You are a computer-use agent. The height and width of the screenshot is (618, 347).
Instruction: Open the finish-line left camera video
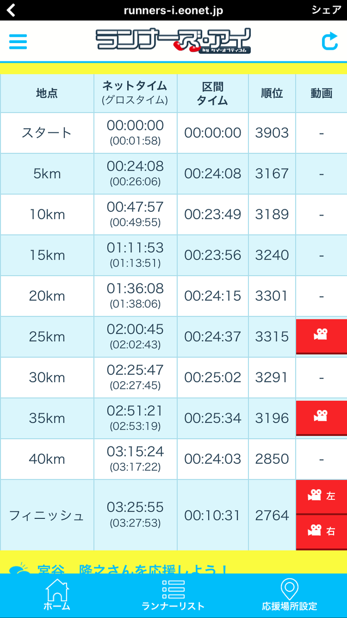321,496
